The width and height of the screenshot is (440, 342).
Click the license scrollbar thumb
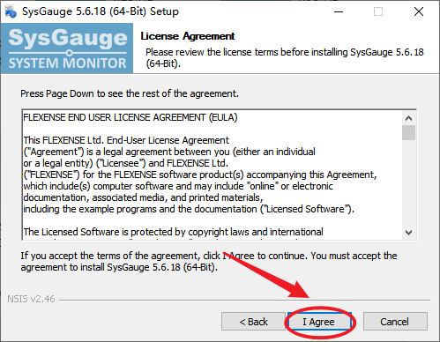(408, 133)
